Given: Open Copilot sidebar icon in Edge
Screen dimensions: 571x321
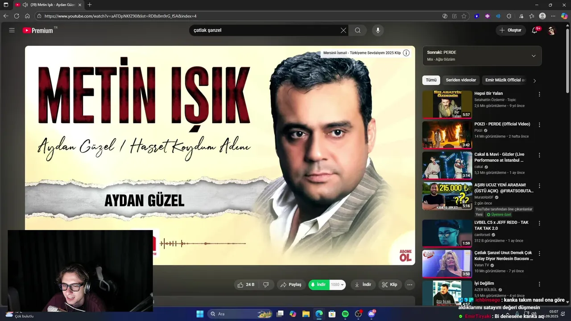Looking at the screenshot, I should tap(564, 16).
